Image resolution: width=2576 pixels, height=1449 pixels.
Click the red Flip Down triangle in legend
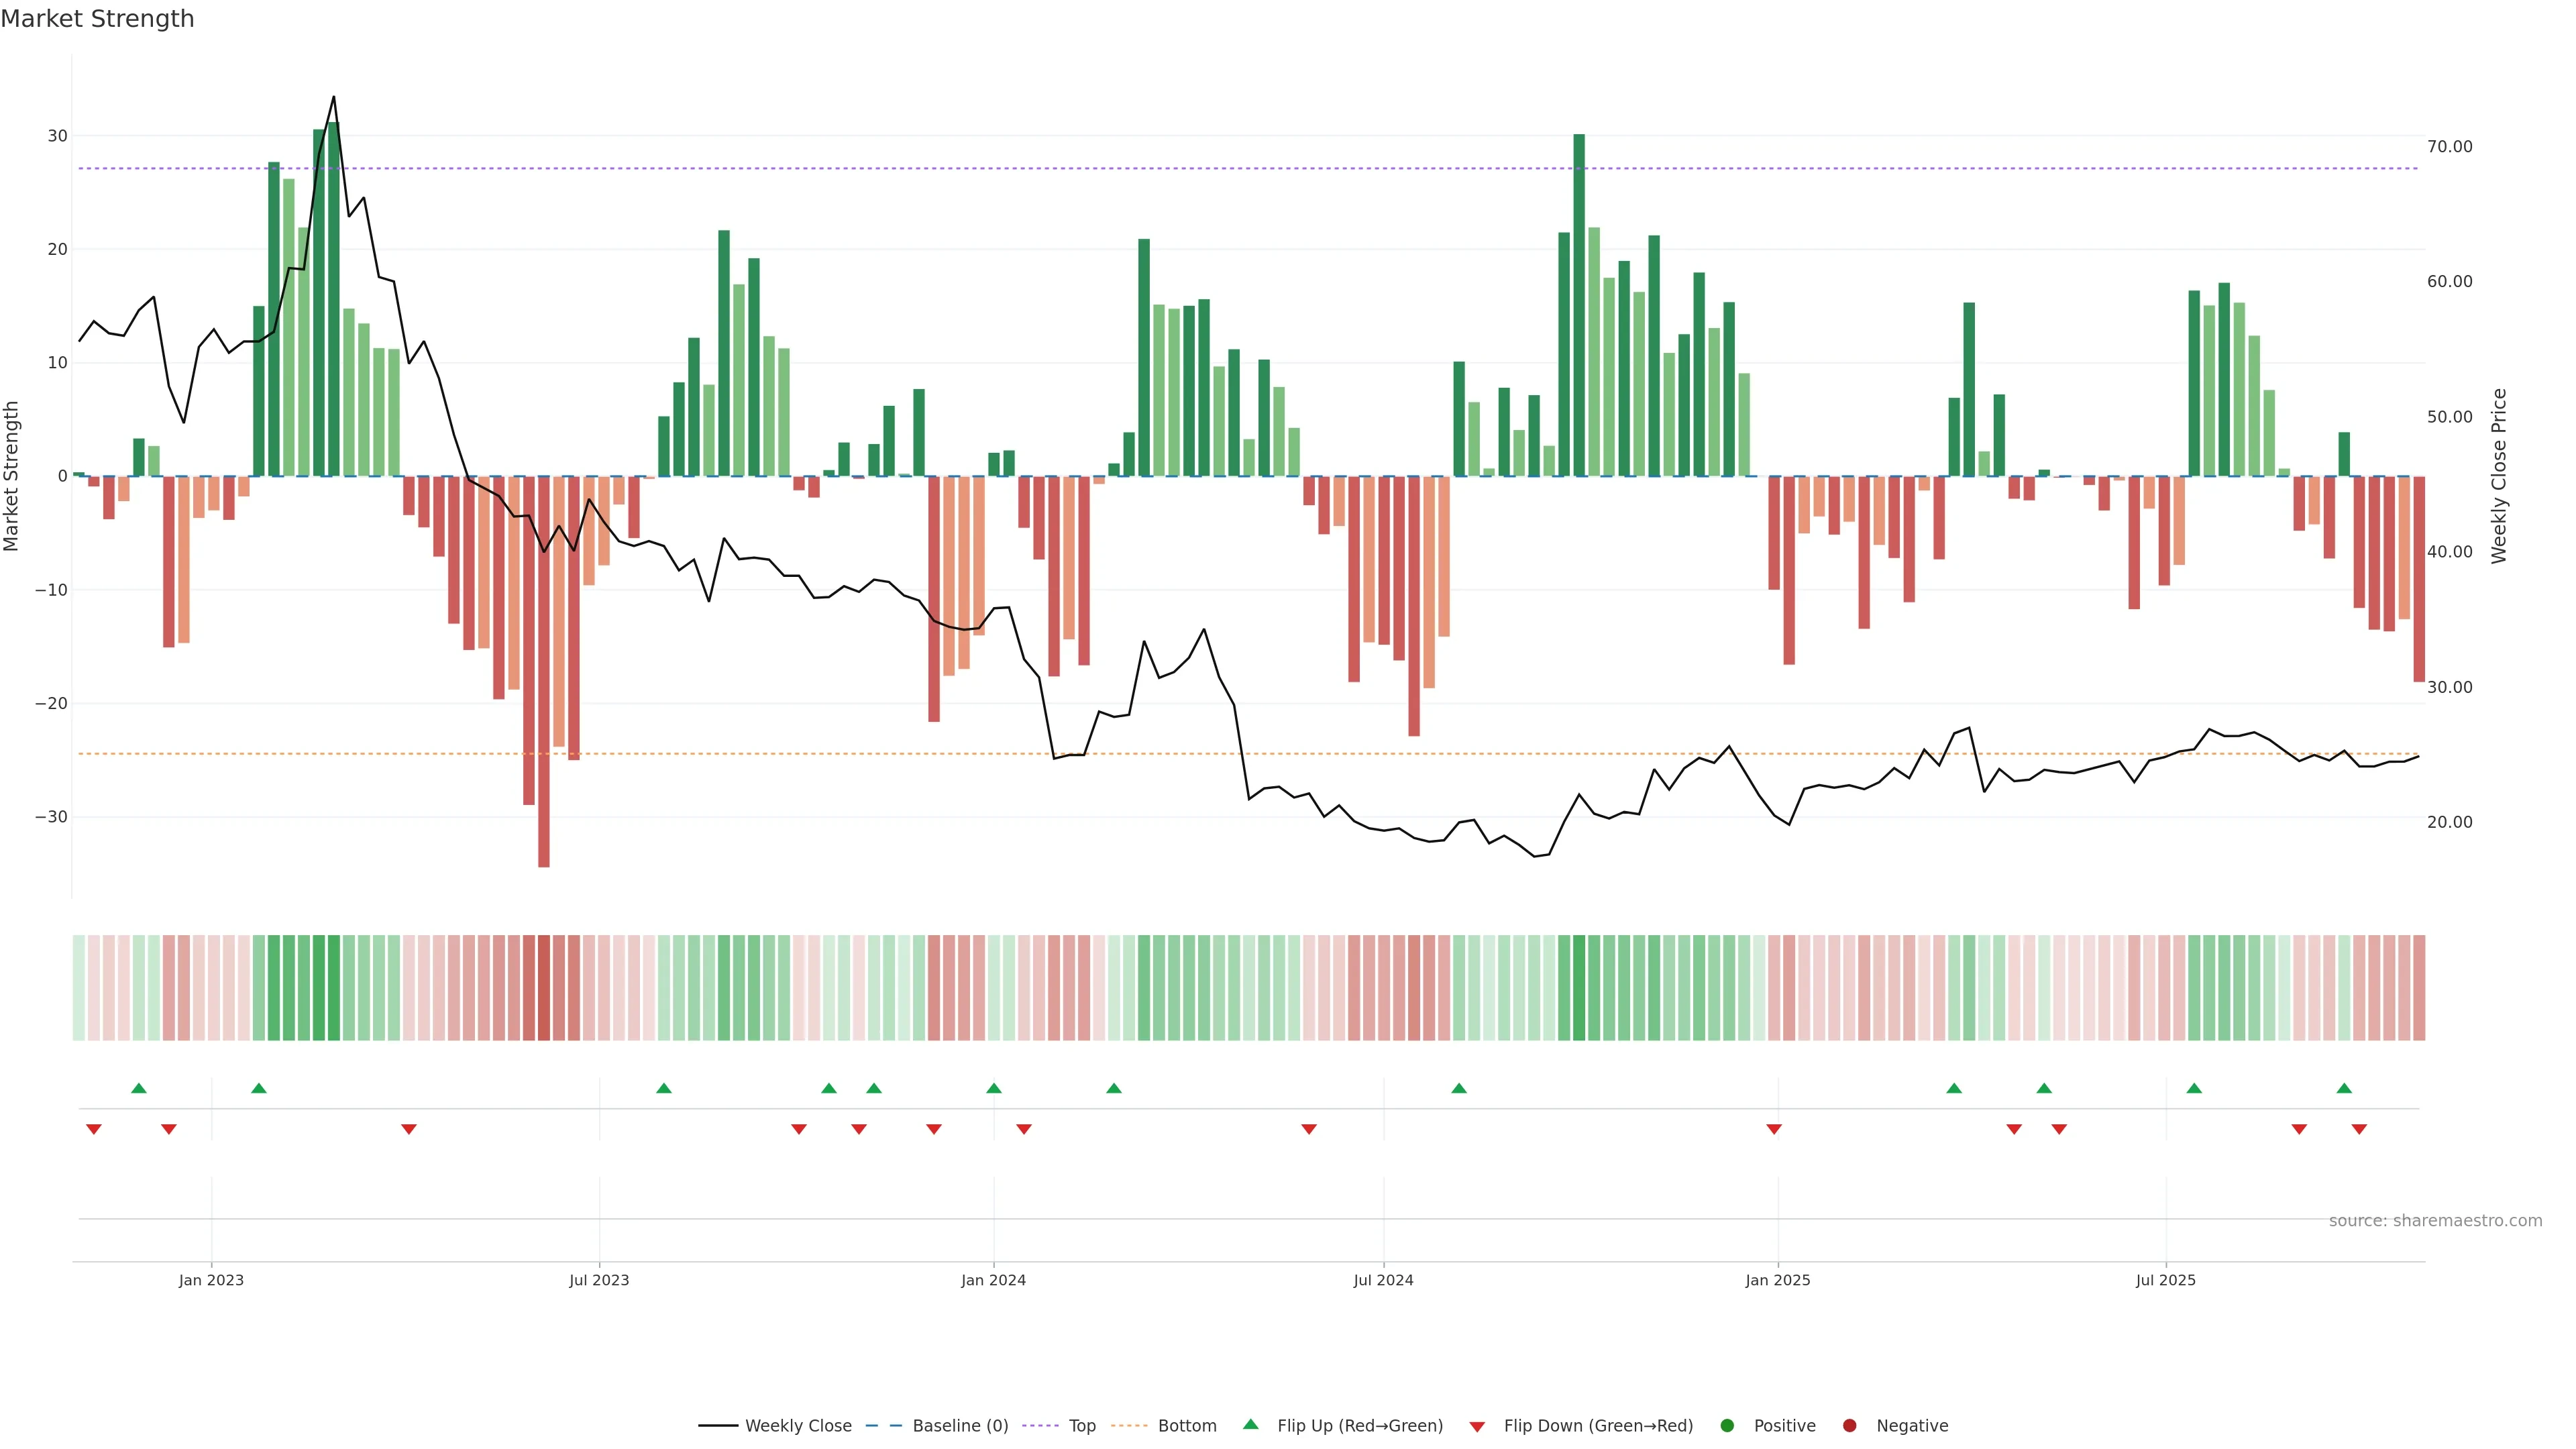[x=1477, y=1427]
